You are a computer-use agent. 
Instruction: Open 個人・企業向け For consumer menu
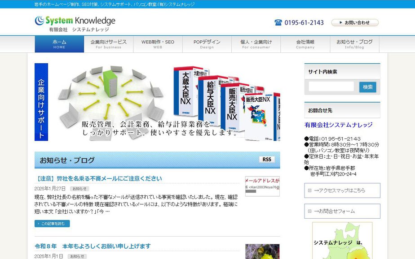tap(256, 44)
